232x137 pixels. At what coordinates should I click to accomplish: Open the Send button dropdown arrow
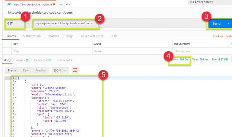228,23
